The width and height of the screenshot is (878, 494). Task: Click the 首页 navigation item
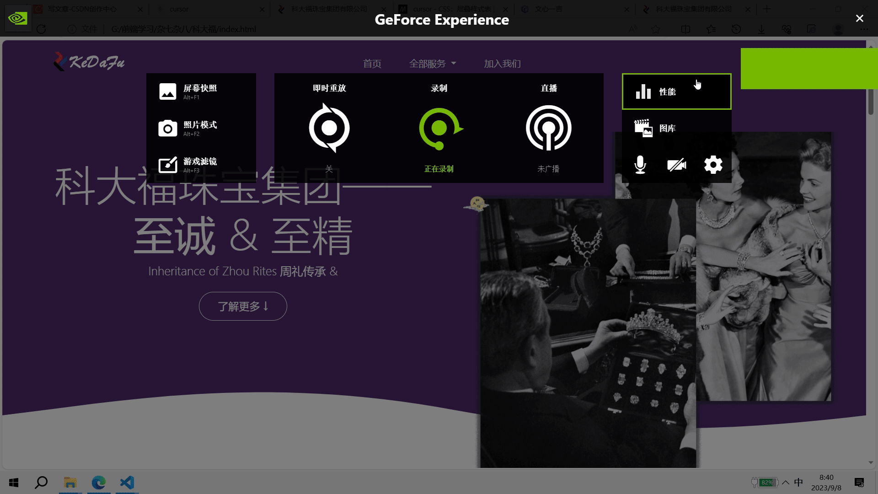[372, 64]
